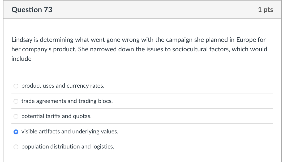Click the word "Europe" in the question prompt
Screen dimensions: 283x162
246,40
